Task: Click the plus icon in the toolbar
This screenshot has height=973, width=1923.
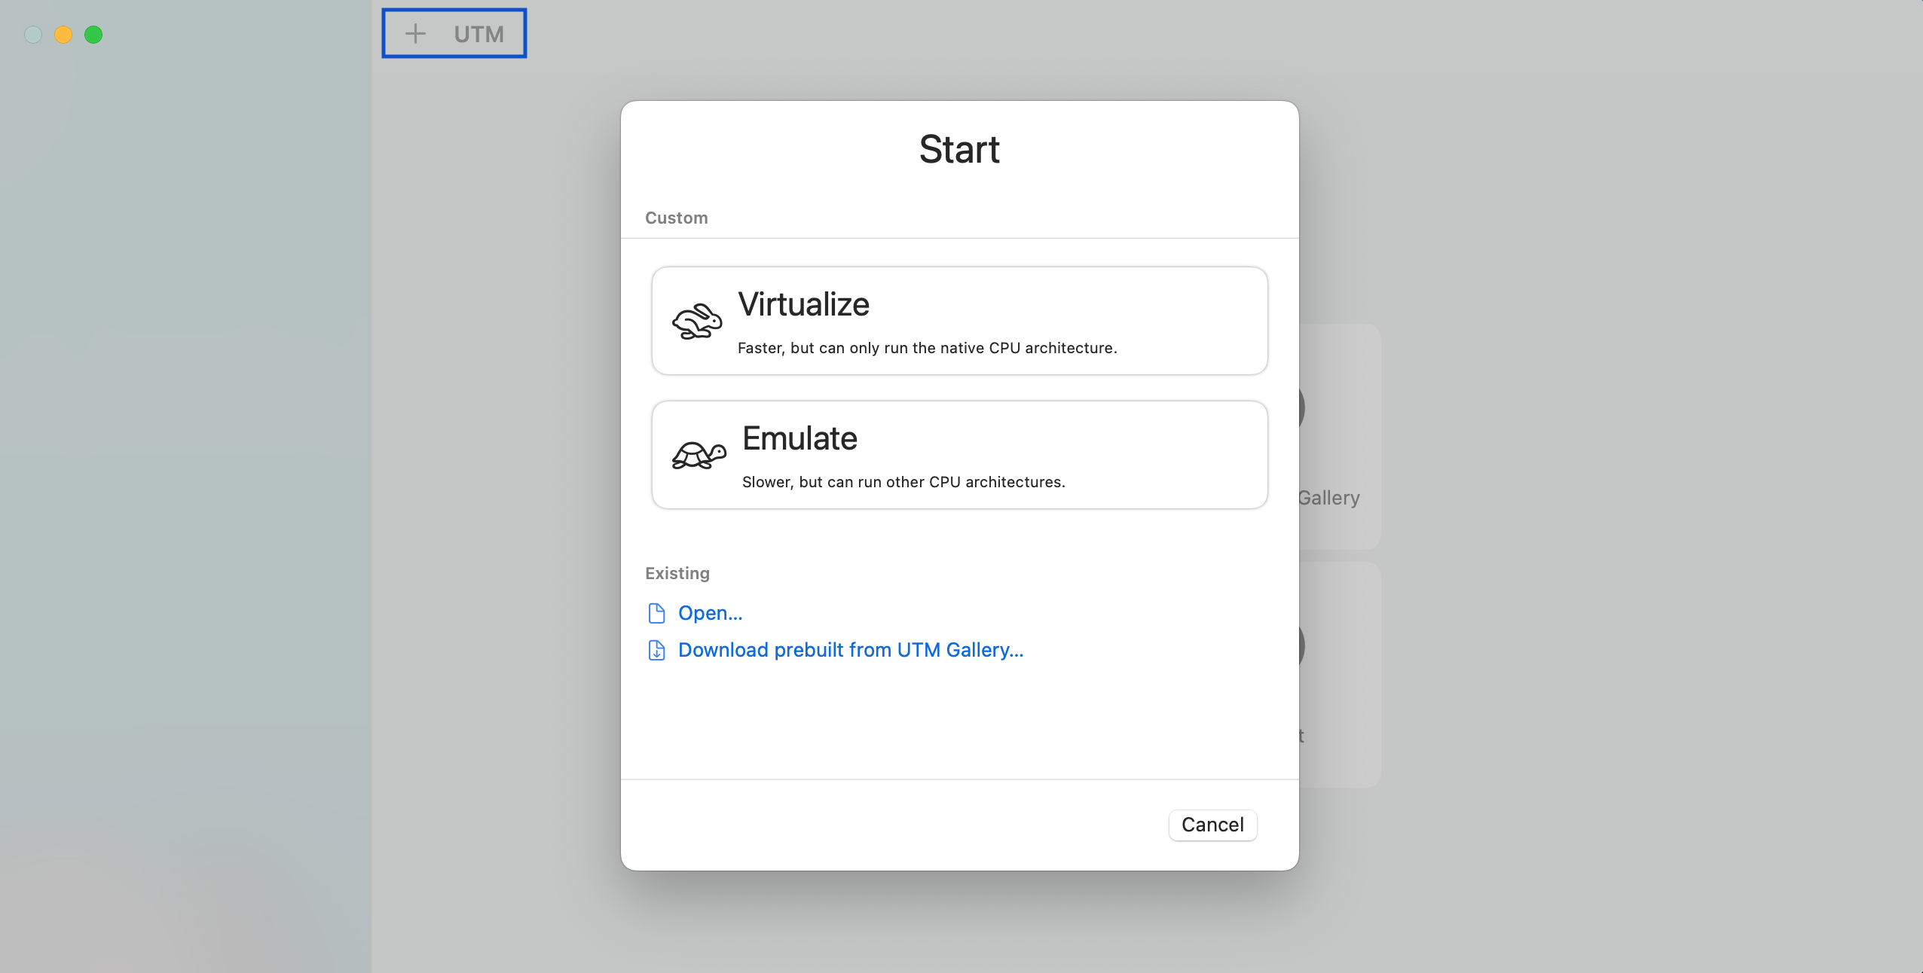Action: (415, 34)
